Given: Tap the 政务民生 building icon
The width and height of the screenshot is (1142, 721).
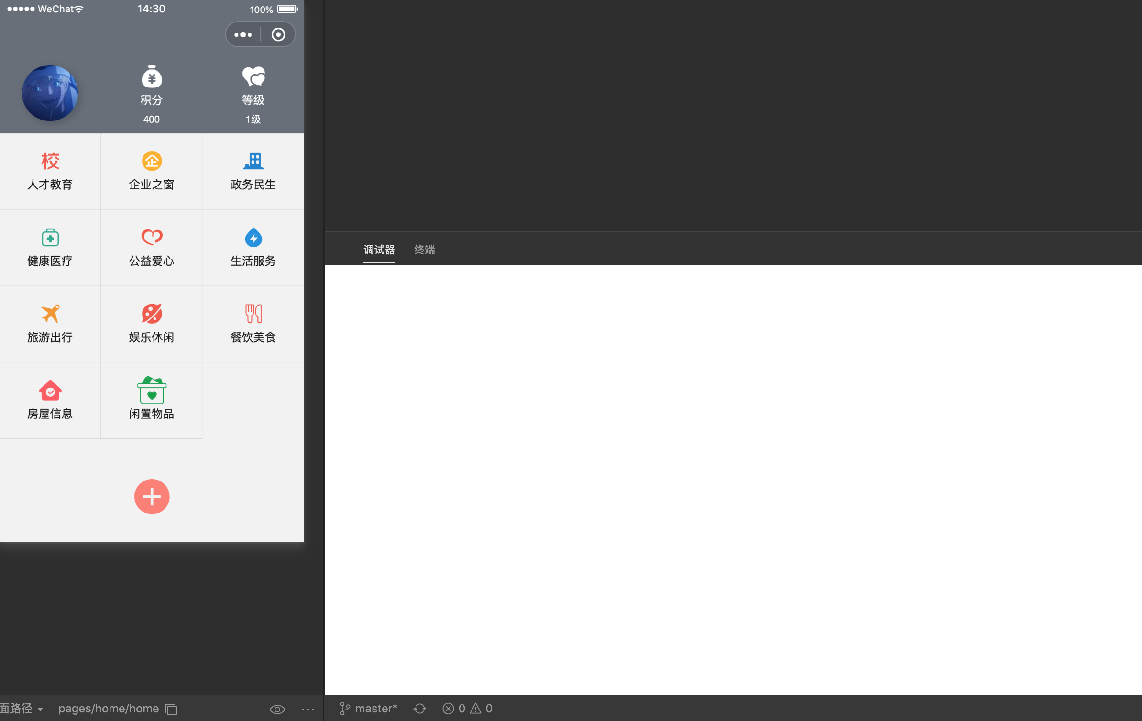Looking at the screenshot, I should coord(253,162).
